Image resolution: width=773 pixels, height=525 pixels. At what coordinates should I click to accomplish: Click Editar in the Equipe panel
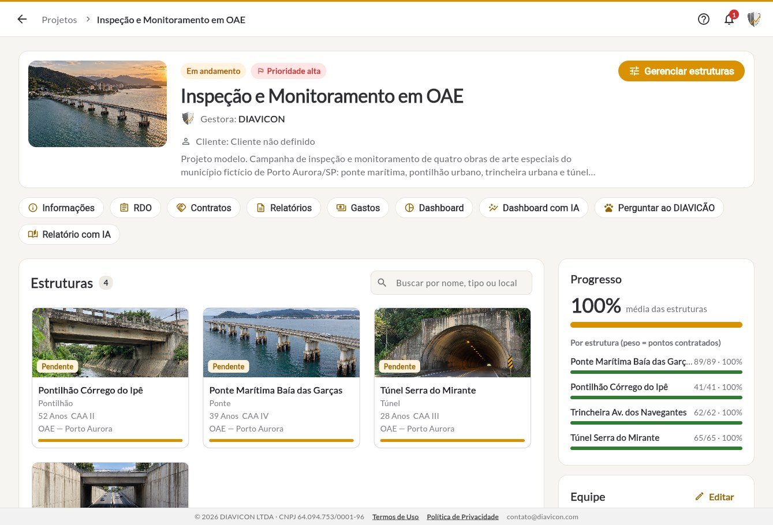pos(715,497)
